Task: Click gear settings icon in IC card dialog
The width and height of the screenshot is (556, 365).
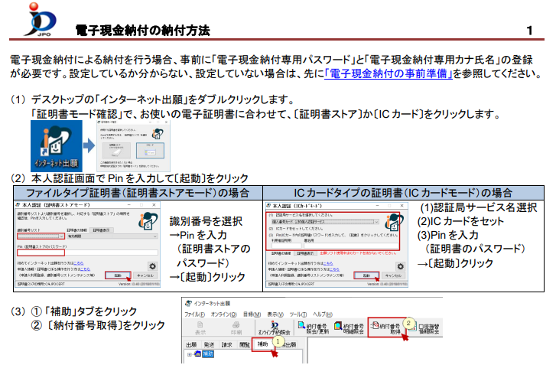Action: (400, 266)
